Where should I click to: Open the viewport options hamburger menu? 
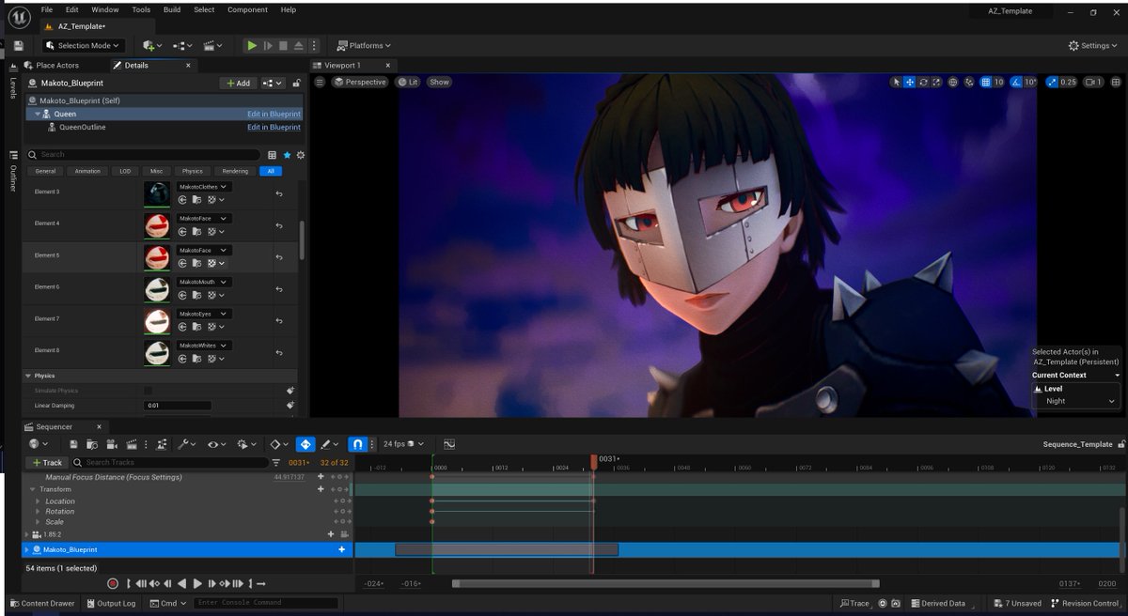pos(320,82)
